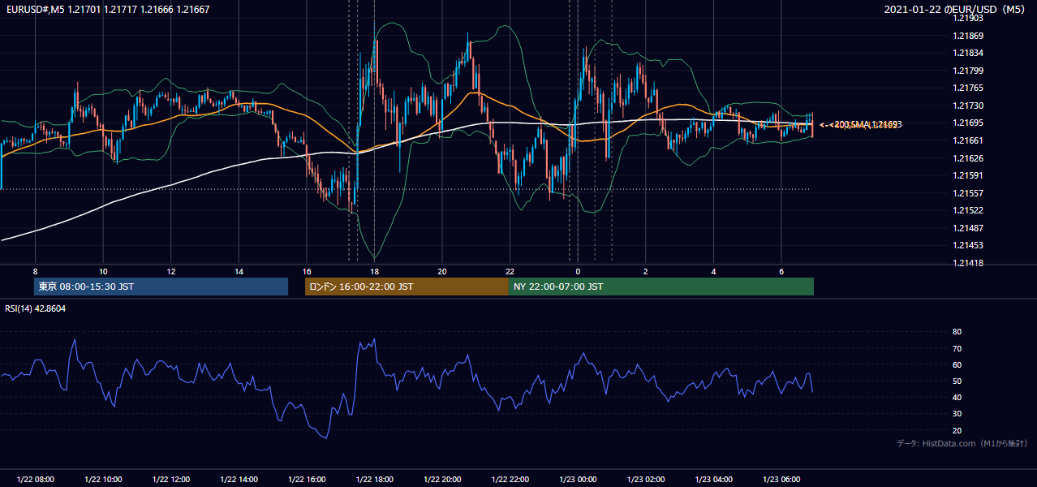Click the 1/23 00:00 bottom time label
This screenshot has height=487, width=1037.
click(578, 480)
